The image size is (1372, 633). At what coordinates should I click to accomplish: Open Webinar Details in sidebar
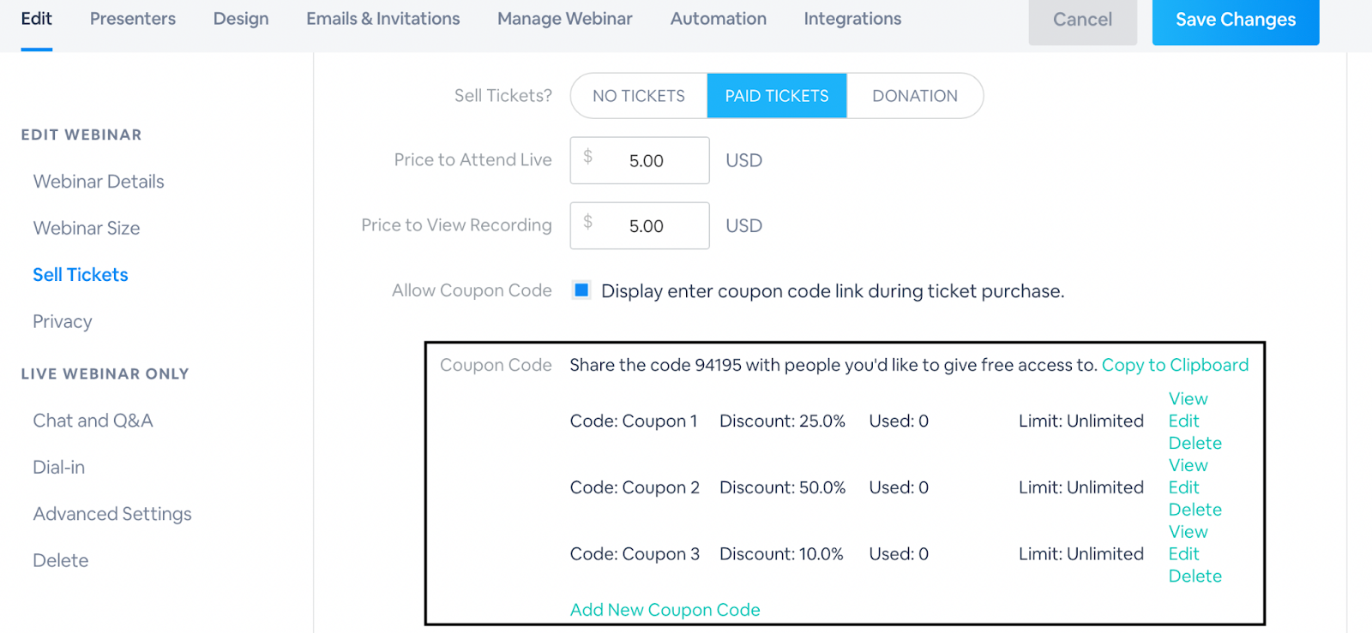click(x=99, y=182)
